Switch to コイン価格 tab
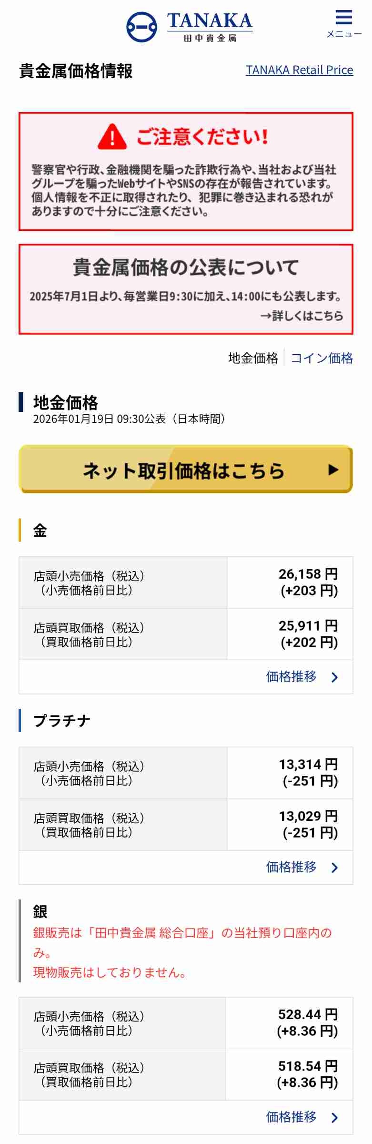This screenshot has width=372, height=1144. coord(322,358)
